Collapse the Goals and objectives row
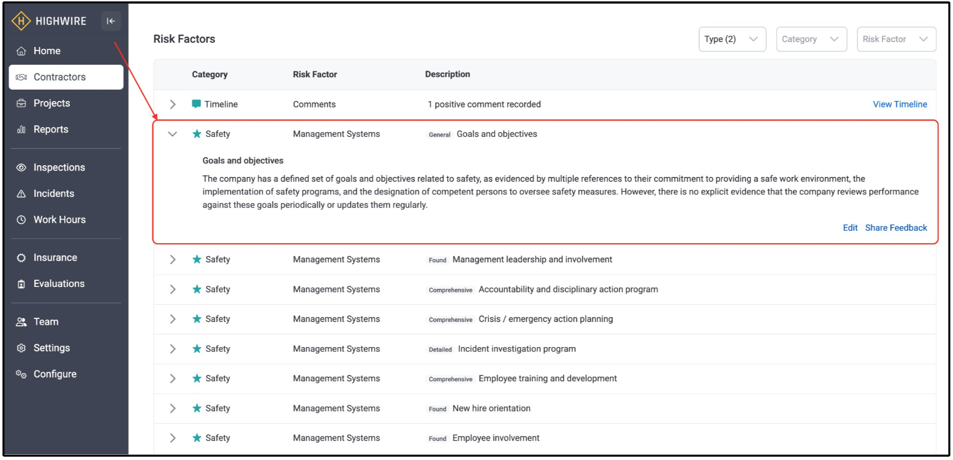The width and height of the screenshot is (953, 460). pos(173,134)
